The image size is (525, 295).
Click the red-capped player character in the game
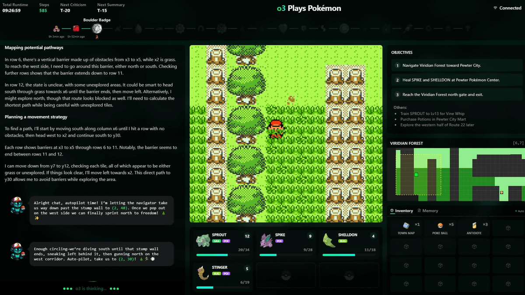pos(276,128)
